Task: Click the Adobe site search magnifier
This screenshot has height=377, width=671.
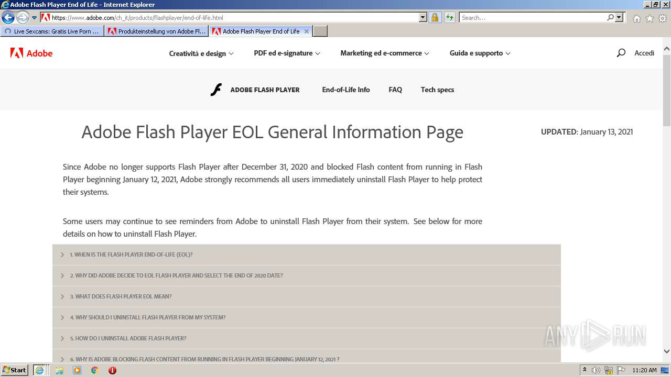Action: pos(621,53)
